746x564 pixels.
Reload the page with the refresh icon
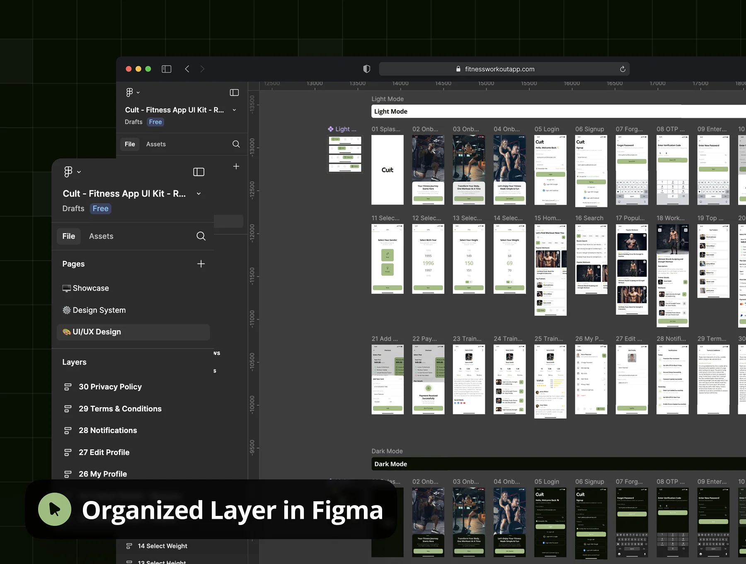pyautogui.click(x=622, y=69)
